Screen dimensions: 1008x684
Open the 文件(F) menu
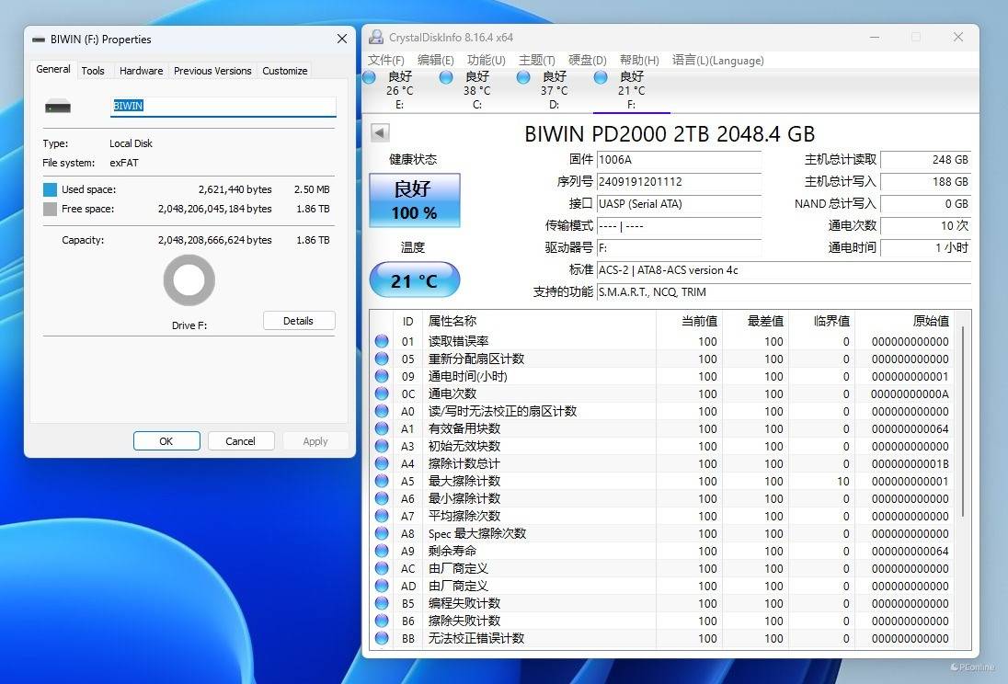(x=385, y=60)
